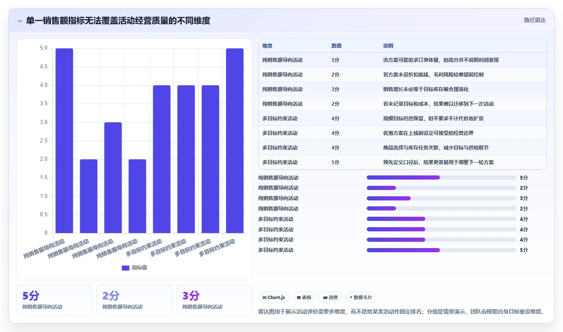Click the 5.0 bar for 多目标约束活动
Screen dimensions: 563x332
point(235,141)
